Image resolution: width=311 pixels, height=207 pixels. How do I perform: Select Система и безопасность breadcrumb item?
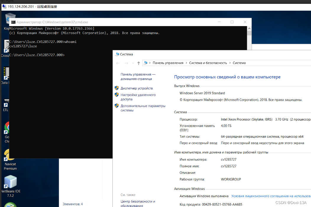tap(208, 63)
